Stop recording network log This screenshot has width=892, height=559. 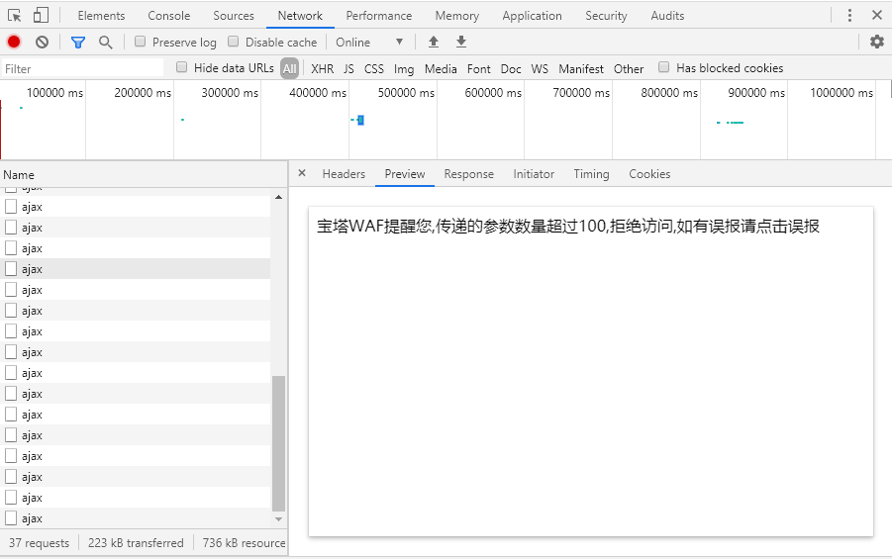(x=14, y=42)
